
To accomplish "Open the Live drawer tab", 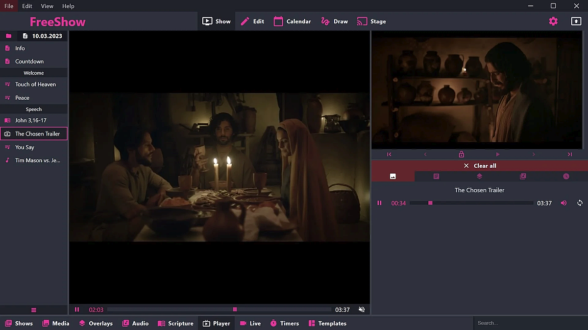I will pos(250,323).
